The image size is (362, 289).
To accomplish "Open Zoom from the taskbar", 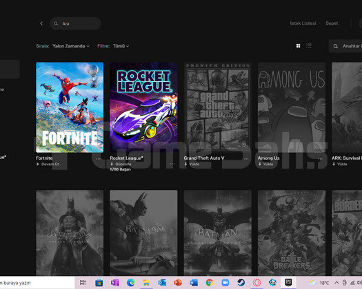I will tap(225, 282).
